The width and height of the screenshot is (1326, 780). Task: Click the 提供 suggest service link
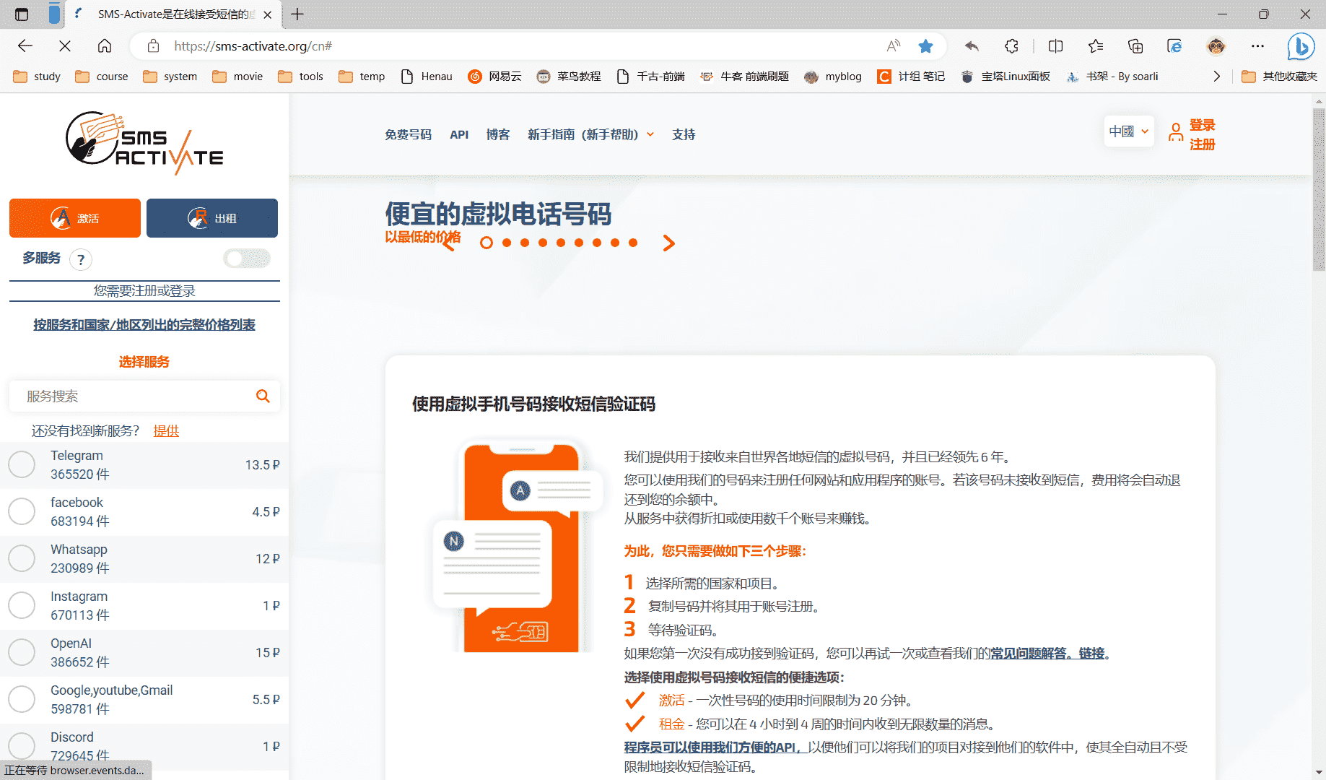click(x=166, y=431)
